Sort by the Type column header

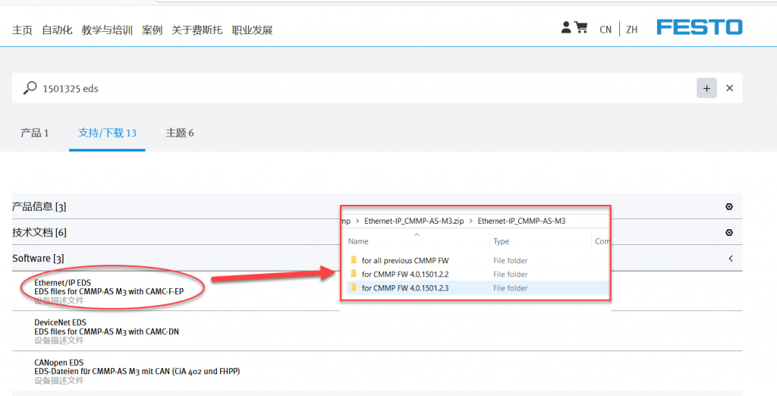(x=501, y=241)
